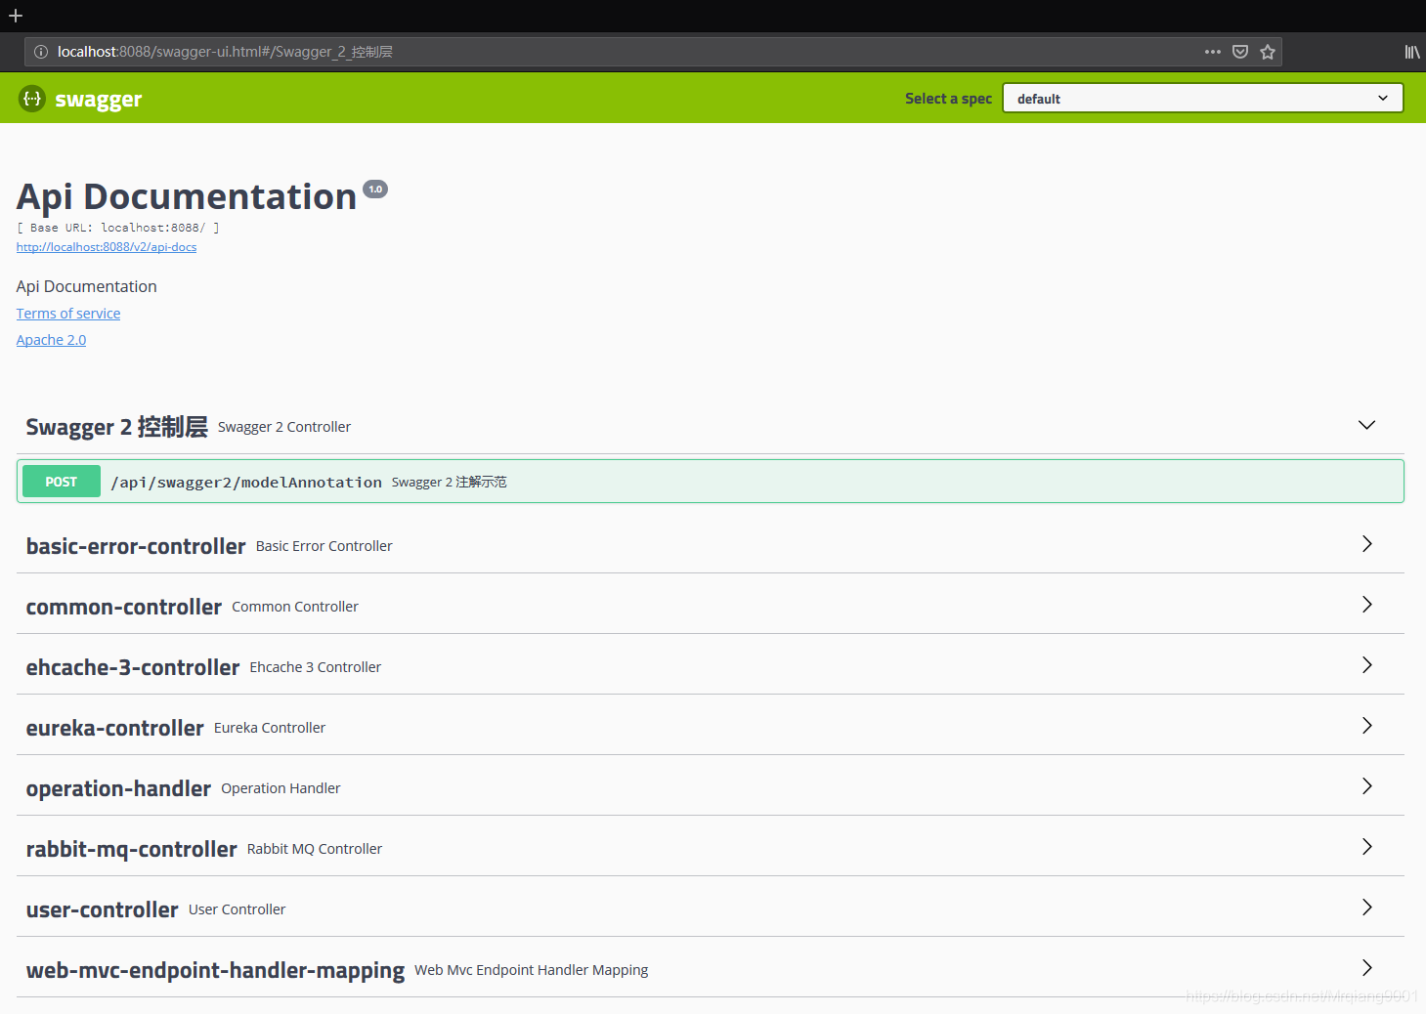Screen dimensions: 1426x1014
Task: Expand common-controller section
Action: tap(1366, 605)
